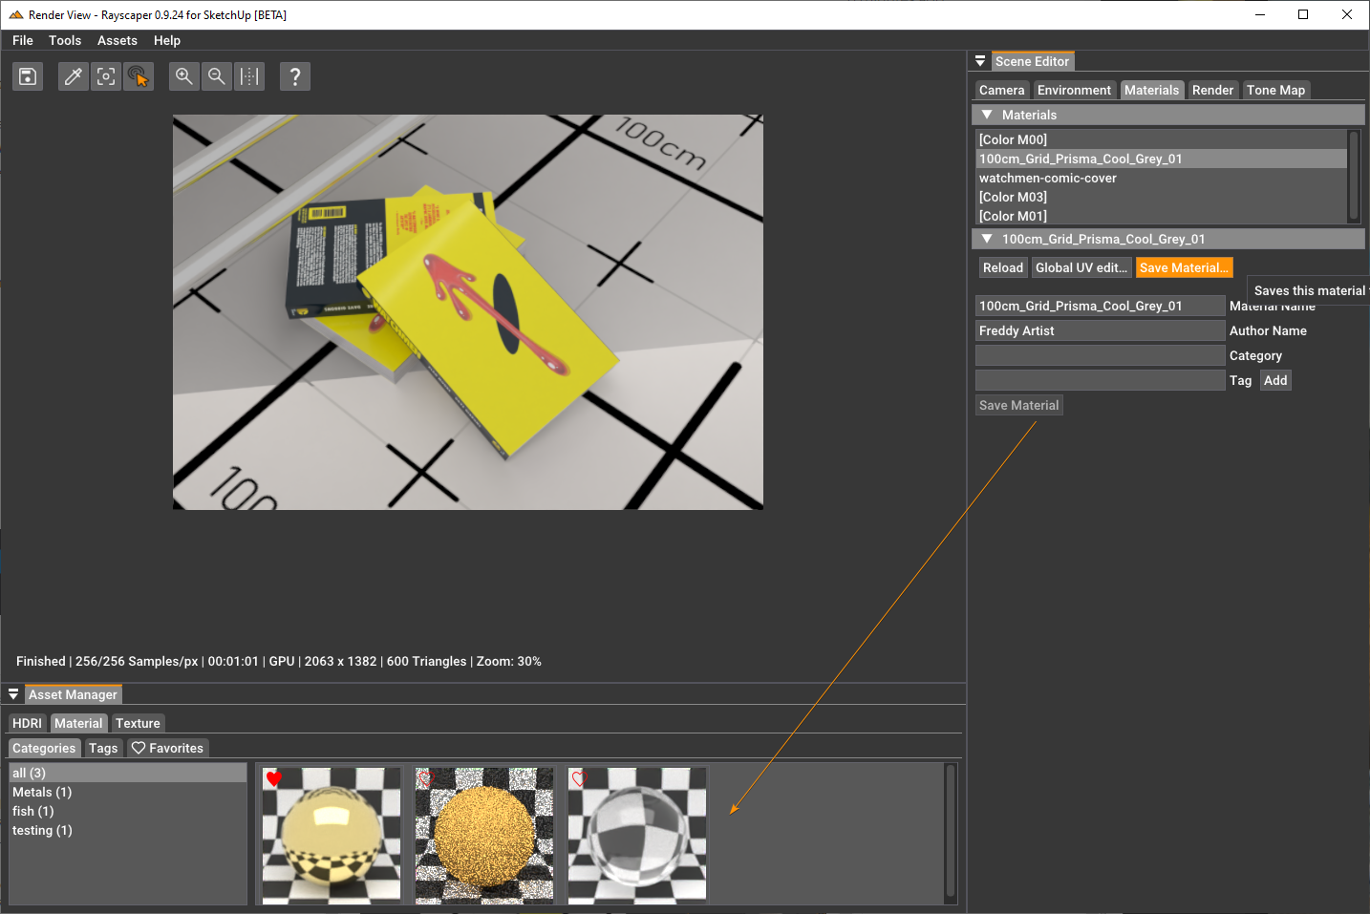Select [Color M03] in materials list

(x=1161, y=197)
